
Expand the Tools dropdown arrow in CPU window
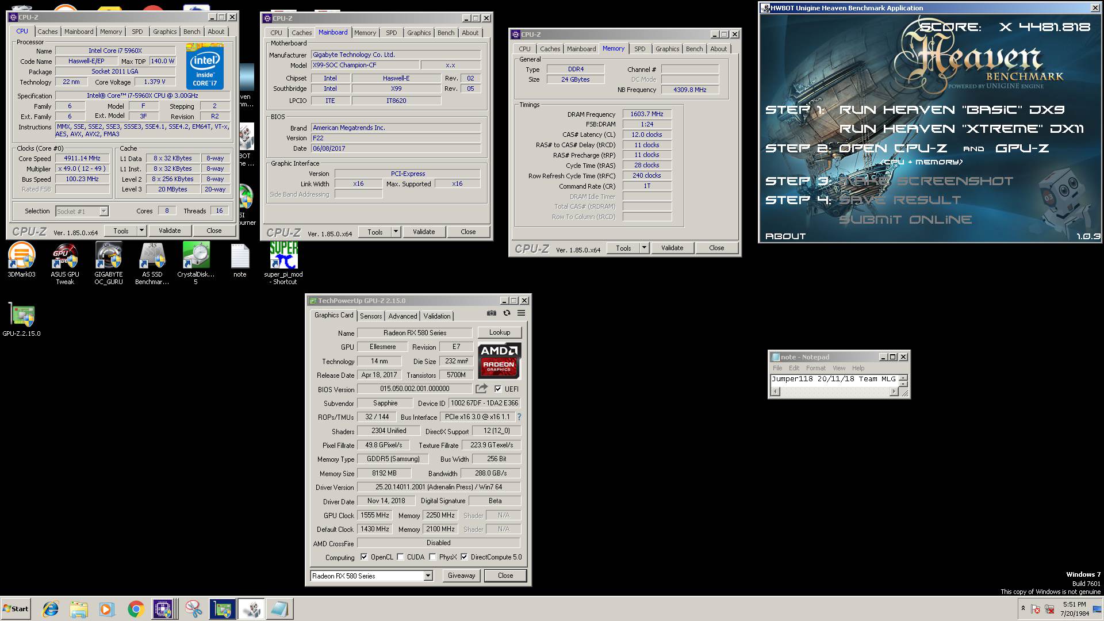[x=141, y=231]
